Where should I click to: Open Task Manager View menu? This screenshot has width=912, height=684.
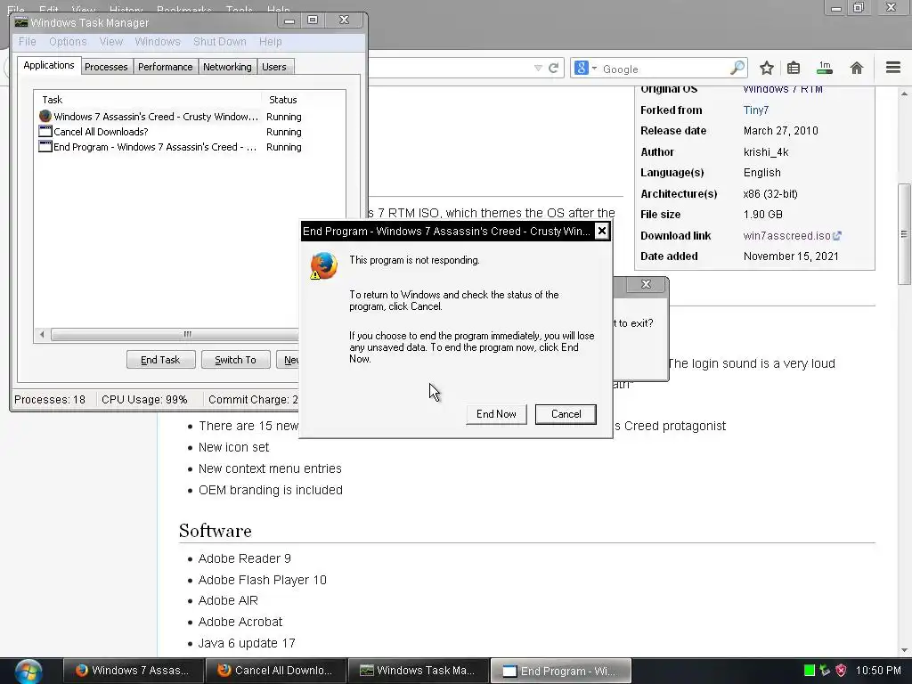tap(111, 42)
